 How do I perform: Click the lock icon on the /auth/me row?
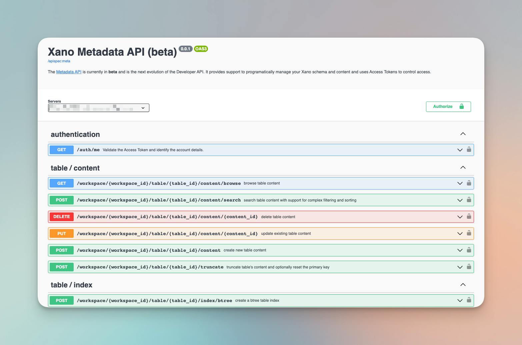(x=469, y=149)
